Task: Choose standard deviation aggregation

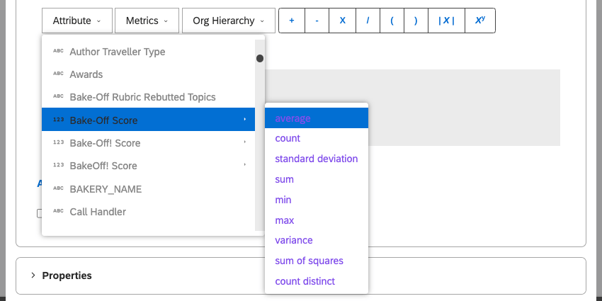Action: pyautogui.click(x=317, y=159)
